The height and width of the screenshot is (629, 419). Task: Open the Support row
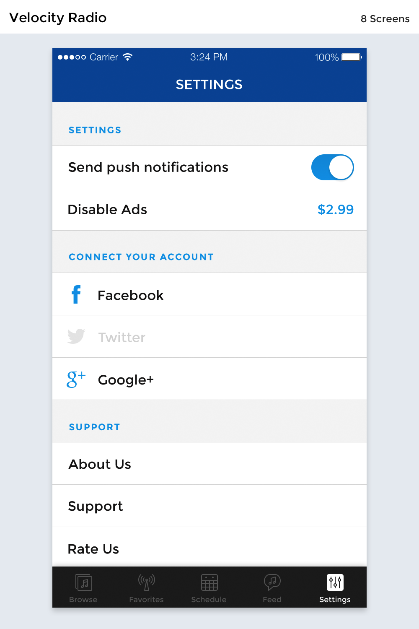96,506
